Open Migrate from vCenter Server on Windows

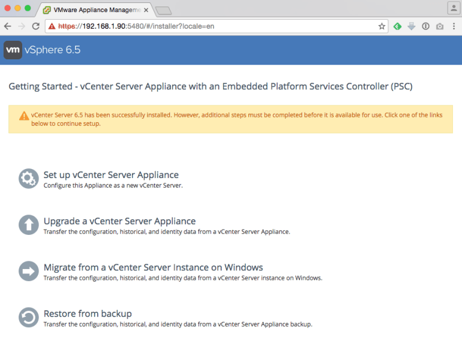[153, 267]
